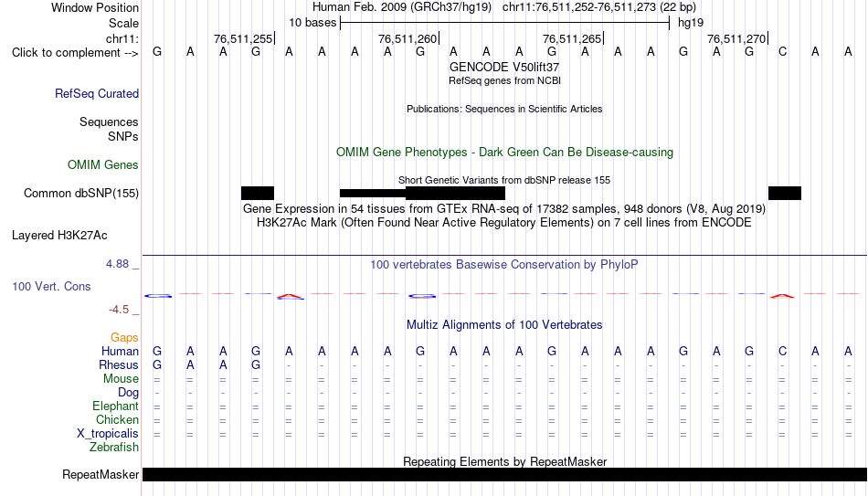Open the Layered H3K27Ac track label
The image size is (868, 496).
point(59,236)
